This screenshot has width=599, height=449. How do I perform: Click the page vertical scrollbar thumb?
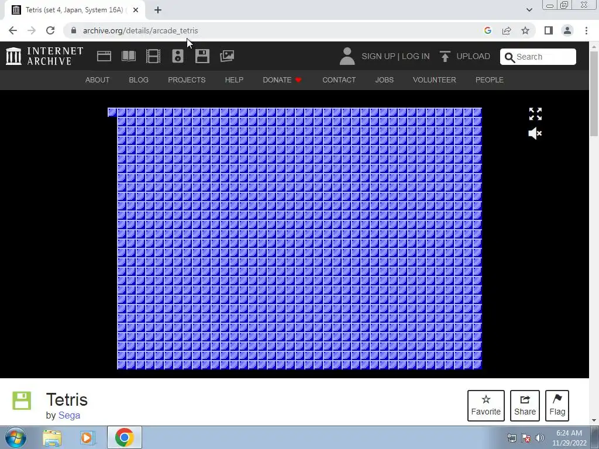pos(594,93)
